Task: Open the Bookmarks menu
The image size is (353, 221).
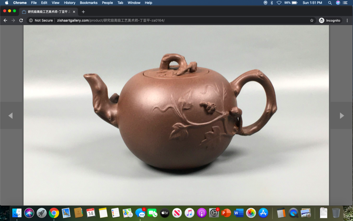Action: point(88,3)
